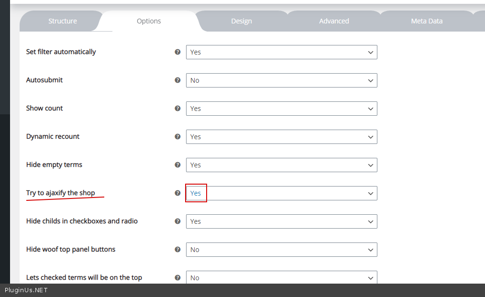
Task: Open the Autosubmit dropdown
Action: 281,80
